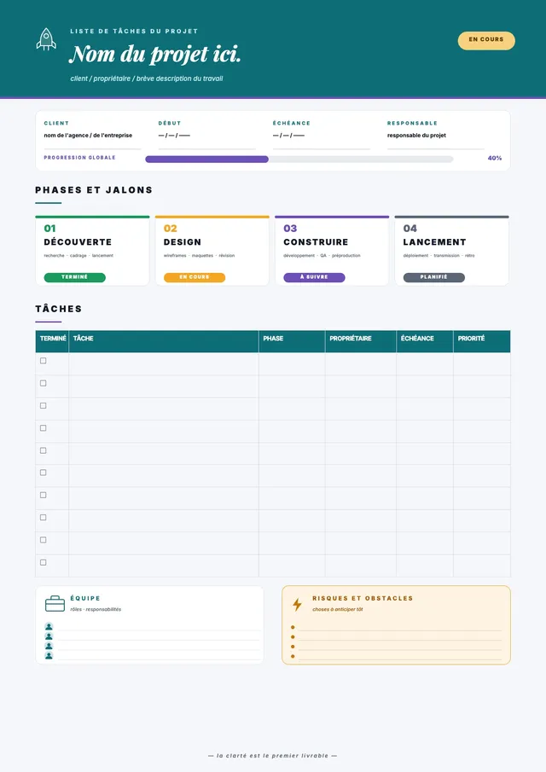Click the 'nom de l'agence / de l'entreprise' field

[88, 136]
